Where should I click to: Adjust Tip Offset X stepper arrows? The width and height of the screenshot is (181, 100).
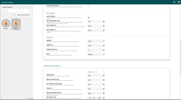(x=94, y=98)
